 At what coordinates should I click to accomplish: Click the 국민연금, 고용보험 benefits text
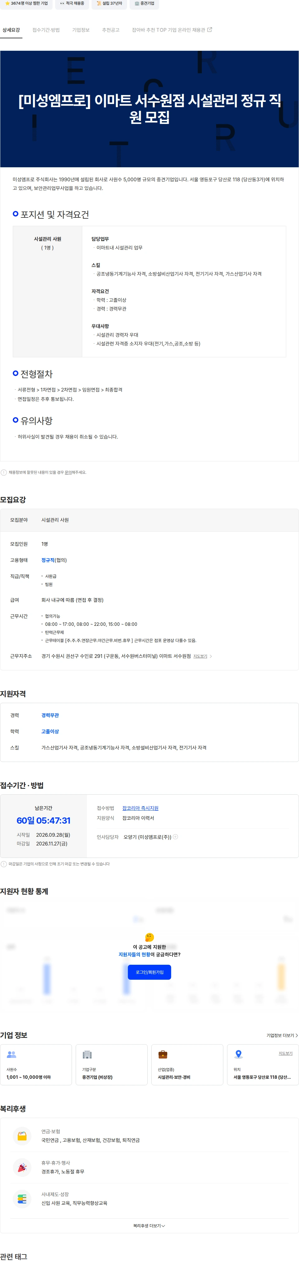point(91,1140)
